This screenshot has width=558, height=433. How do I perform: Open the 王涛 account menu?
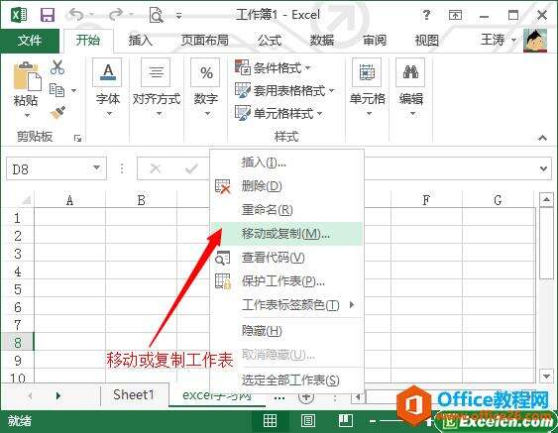(x=499, y=40)
